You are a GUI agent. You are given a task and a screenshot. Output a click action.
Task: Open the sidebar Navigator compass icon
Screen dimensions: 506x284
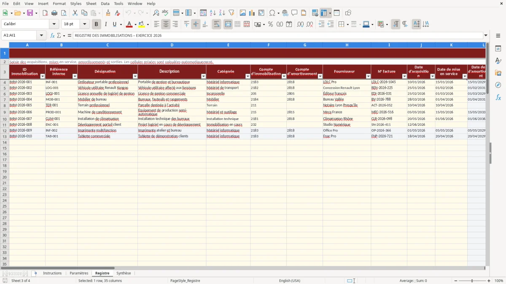[498, 85]
